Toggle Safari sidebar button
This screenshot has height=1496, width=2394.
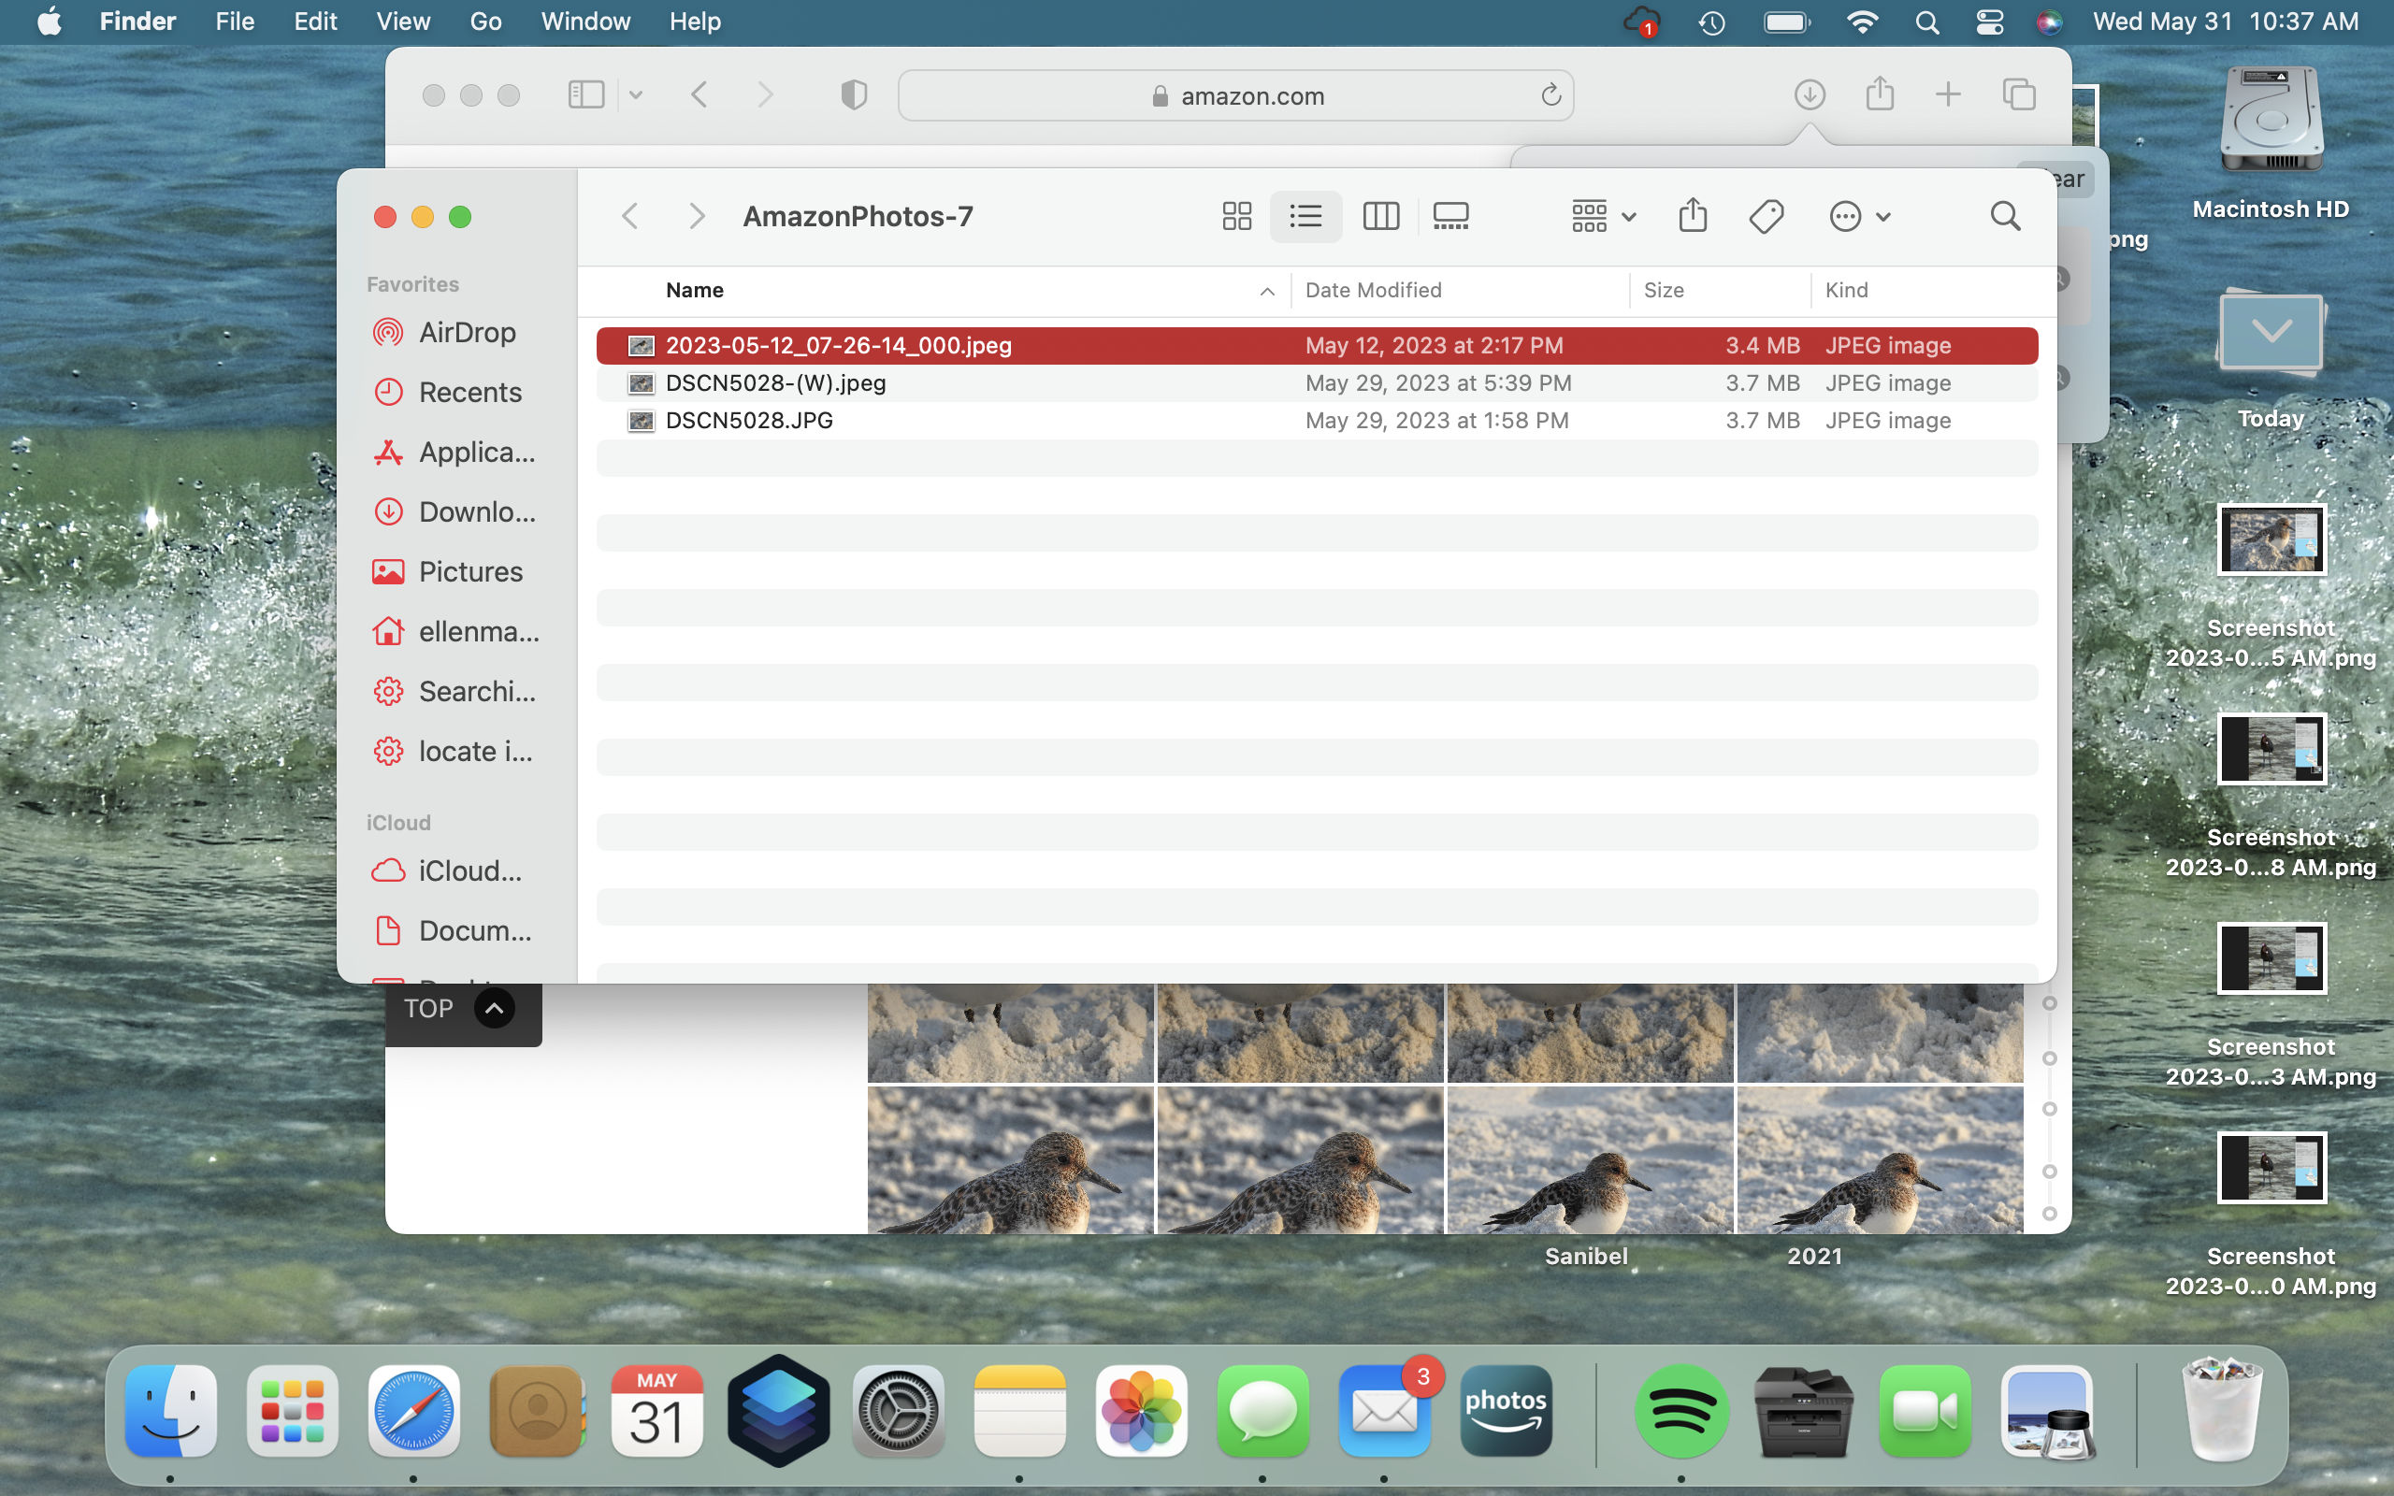(x=585, y=95)
